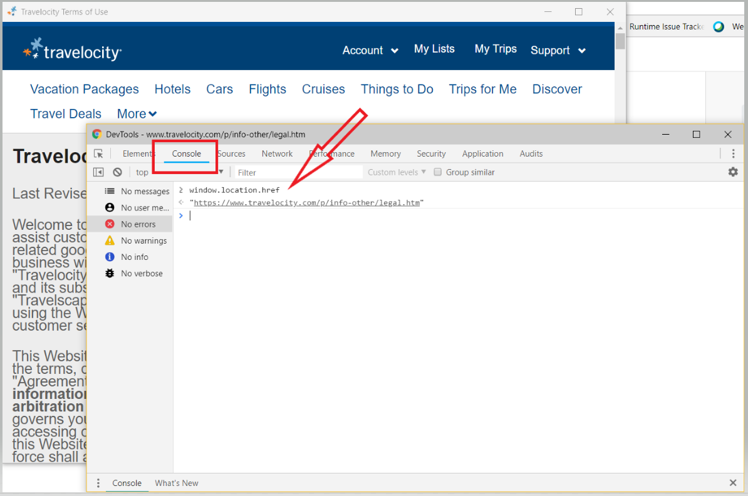Open Trips for Me link
This screenshot has width=748, height=496.
(483, 89)
